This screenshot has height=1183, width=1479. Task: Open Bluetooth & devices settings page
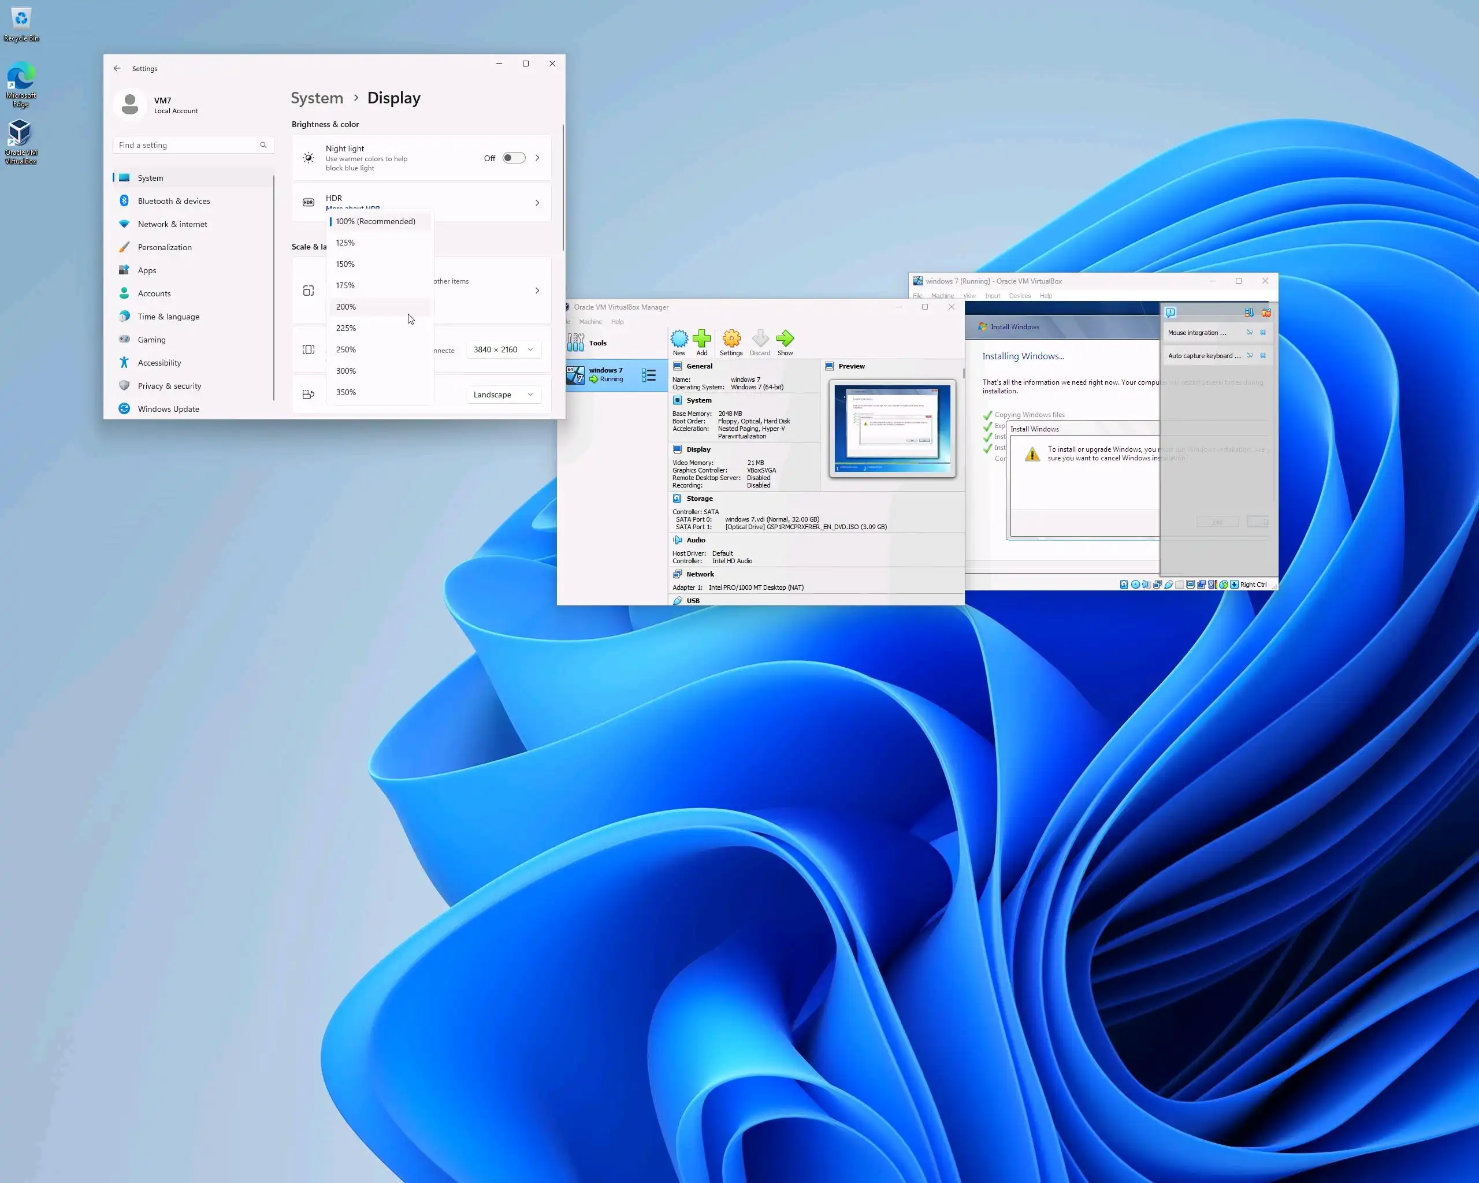[173, 201]
